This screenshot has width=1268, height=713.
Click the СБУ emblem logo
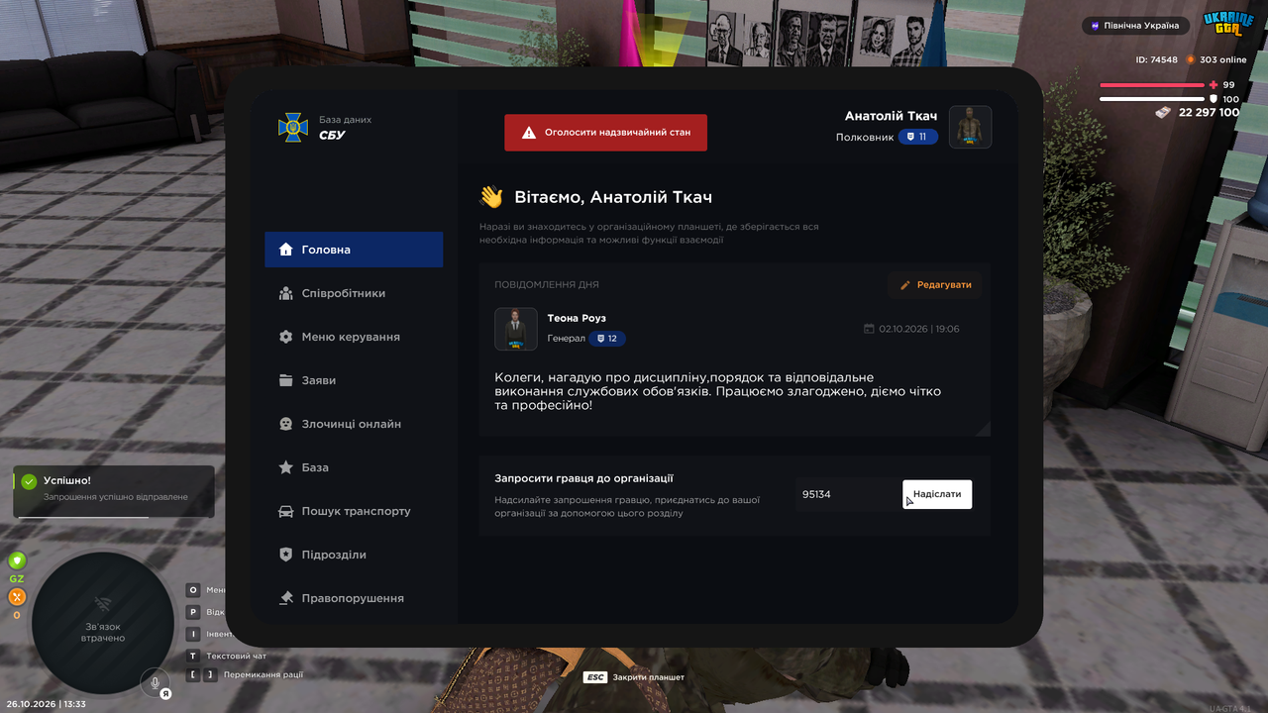293,127
